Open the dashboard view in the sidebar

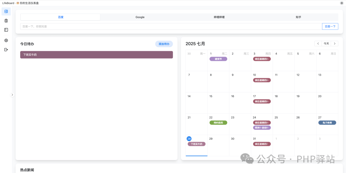pos(6,12)
